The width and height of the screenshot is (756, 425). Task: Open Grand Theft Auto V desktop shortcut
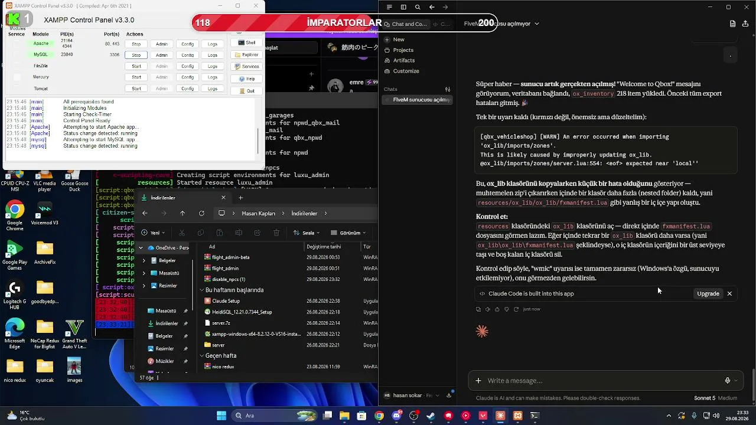[74, 334]
